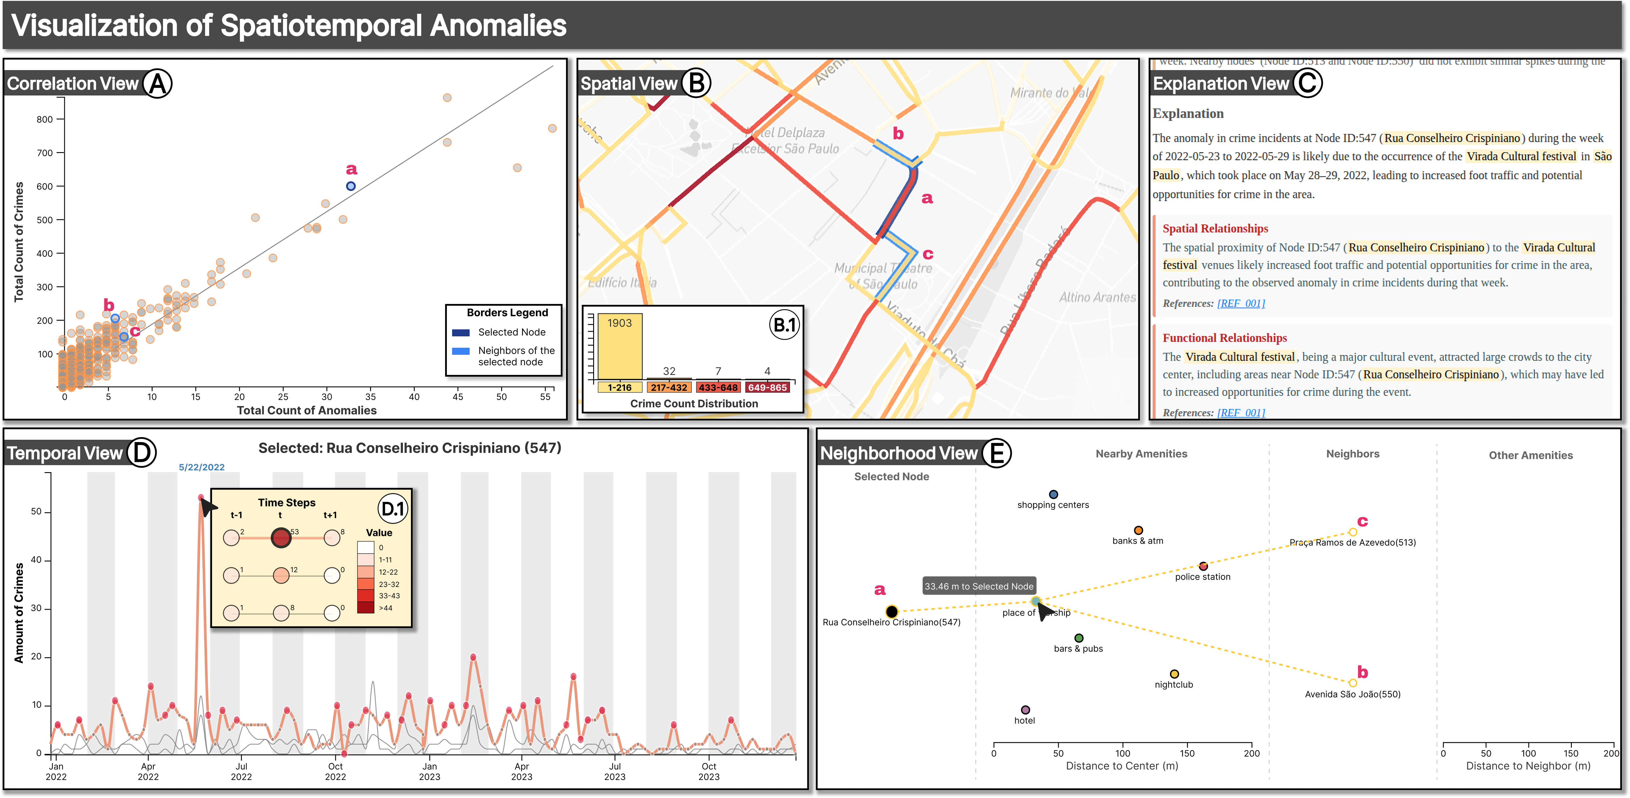The image size is (1630, 798).
Task: Click neighbor node b in Neighborhood View
Action: click(1352, 683)
